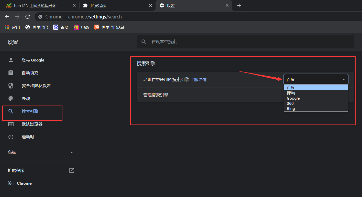Choose 百度 from the dropdown list

pyautogui.click(x=316, y=88)
